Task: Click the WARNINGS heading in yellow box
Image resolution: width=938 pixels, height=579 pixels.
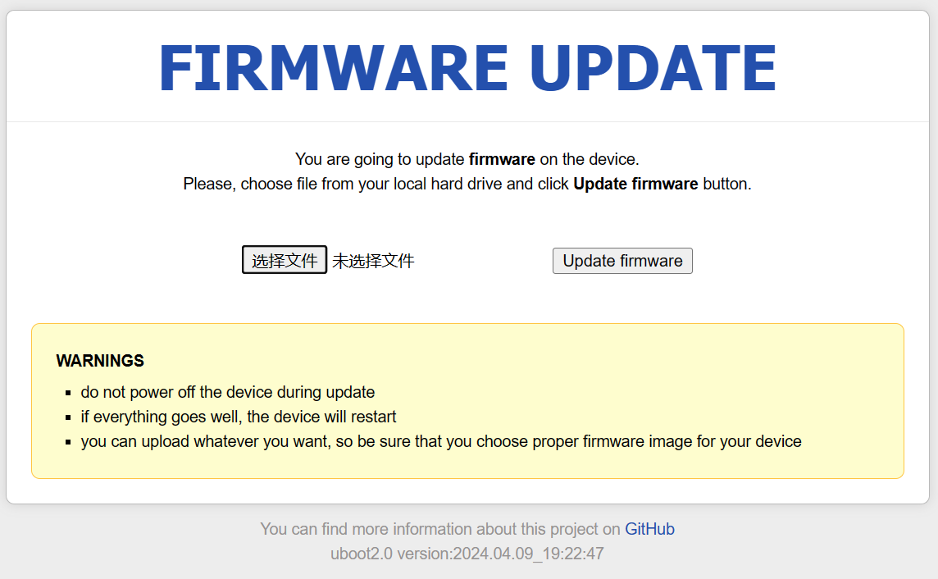Action: [100, 361]
